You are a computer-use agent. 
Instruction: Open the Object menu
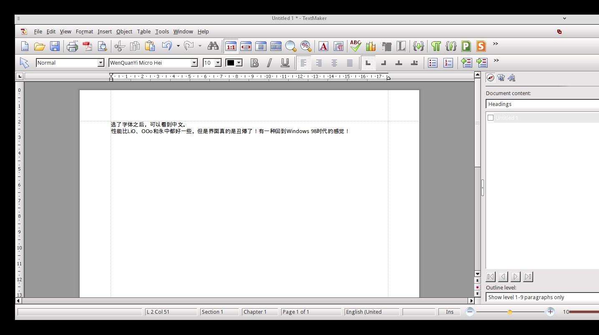(124, 31)
